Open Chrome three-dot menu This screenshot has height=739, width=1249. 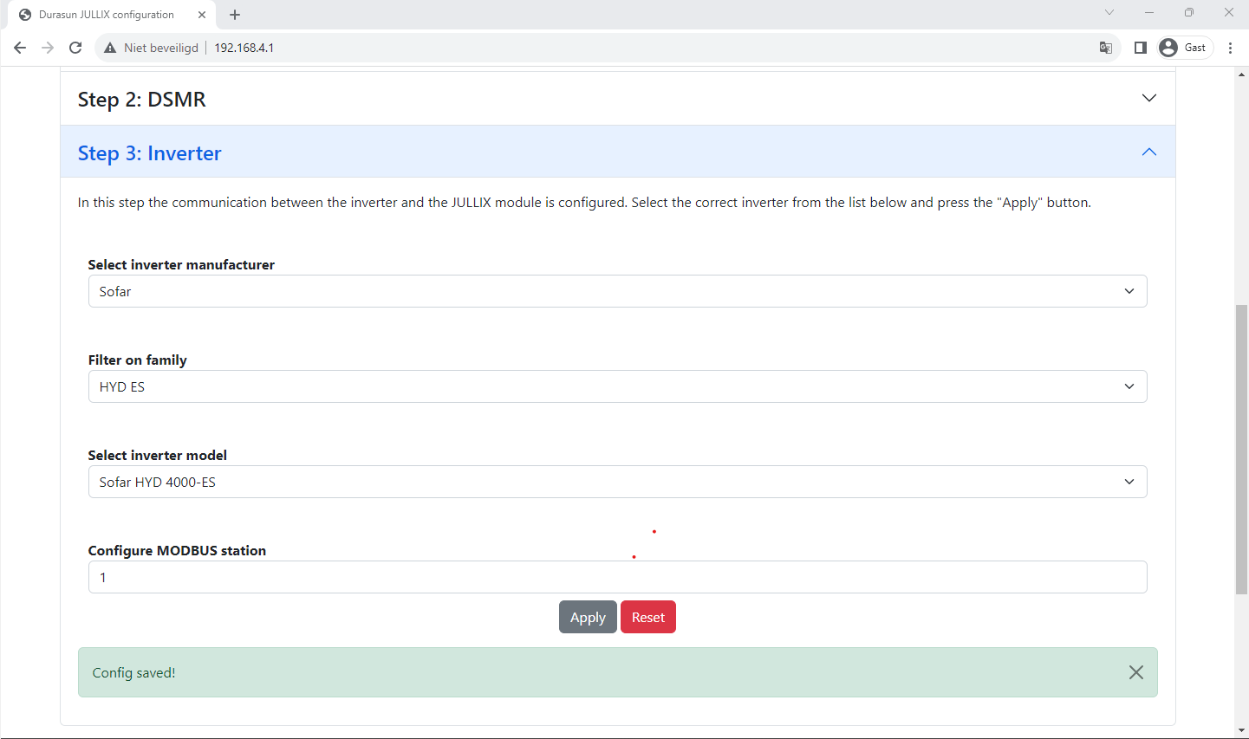(1230, 48)
